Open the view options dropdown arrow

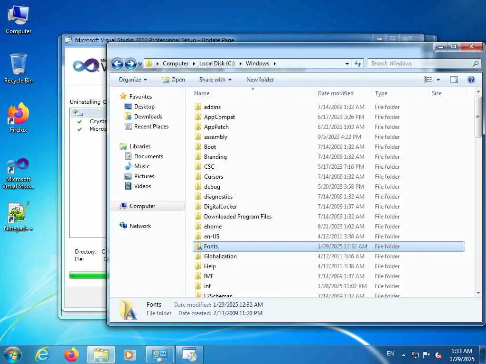[438, 80]
